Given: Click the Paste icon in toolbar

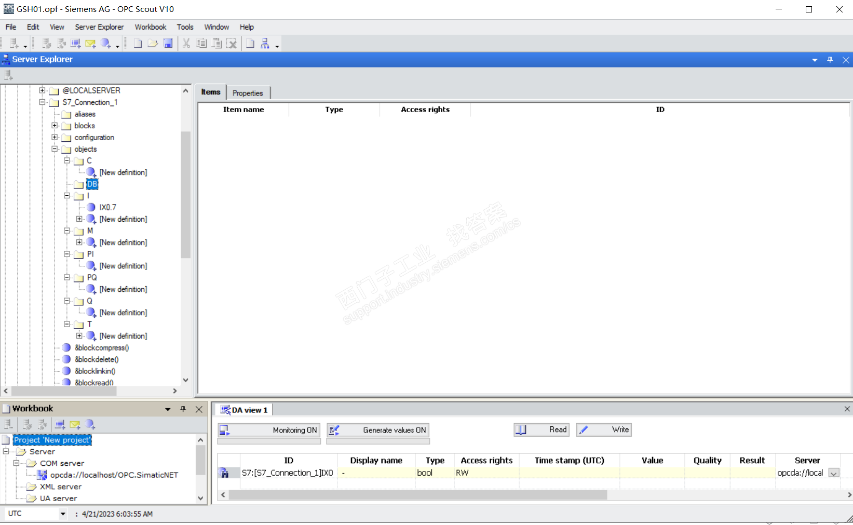Looking at the screenshot, I should (x=216, y=44).
